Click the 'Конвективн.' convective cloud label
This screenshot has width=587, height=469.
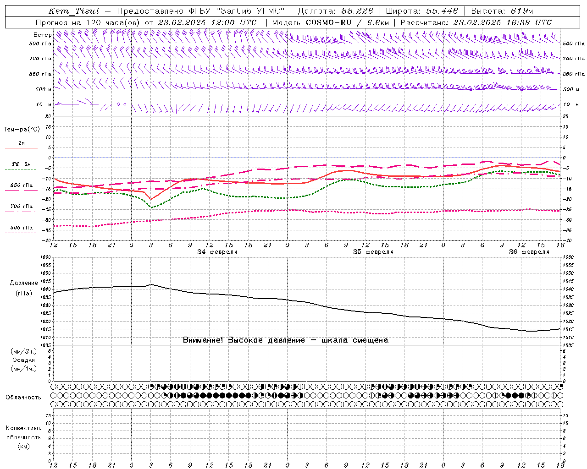23,428
